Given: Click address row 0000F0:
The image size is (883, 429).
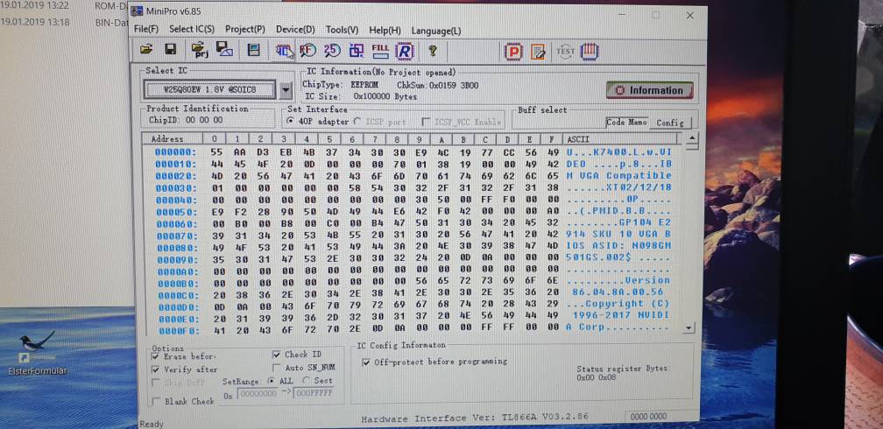Looking at the screenshot, I should pyautogui.click(x=179, y=331).
